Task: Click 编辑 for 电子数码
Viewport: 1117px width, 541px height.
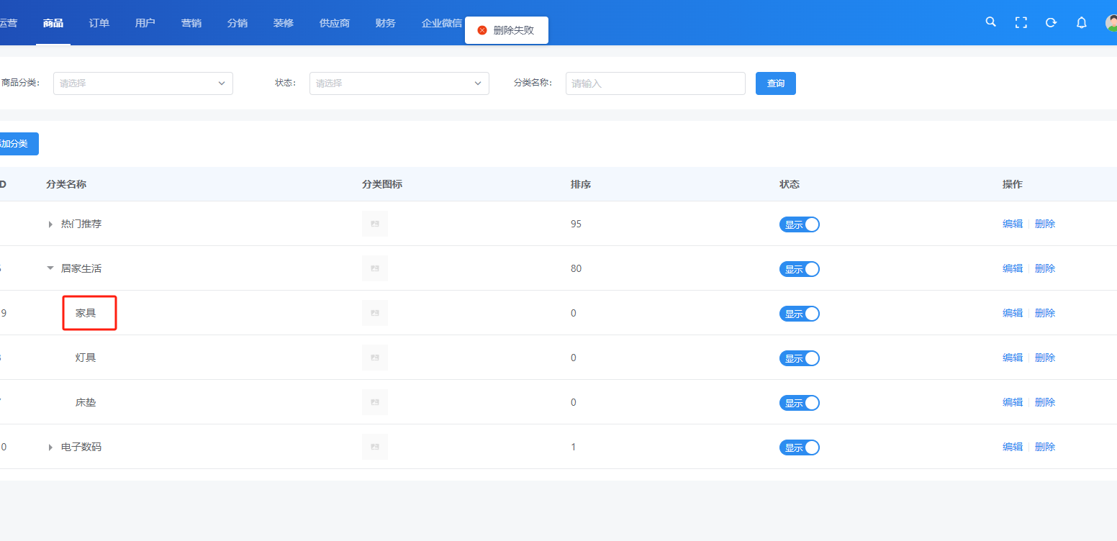Action: coord(1013,447)
